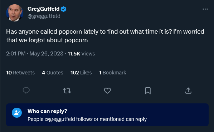Select the tweet text about popcorn

click(x=105, y=36)
